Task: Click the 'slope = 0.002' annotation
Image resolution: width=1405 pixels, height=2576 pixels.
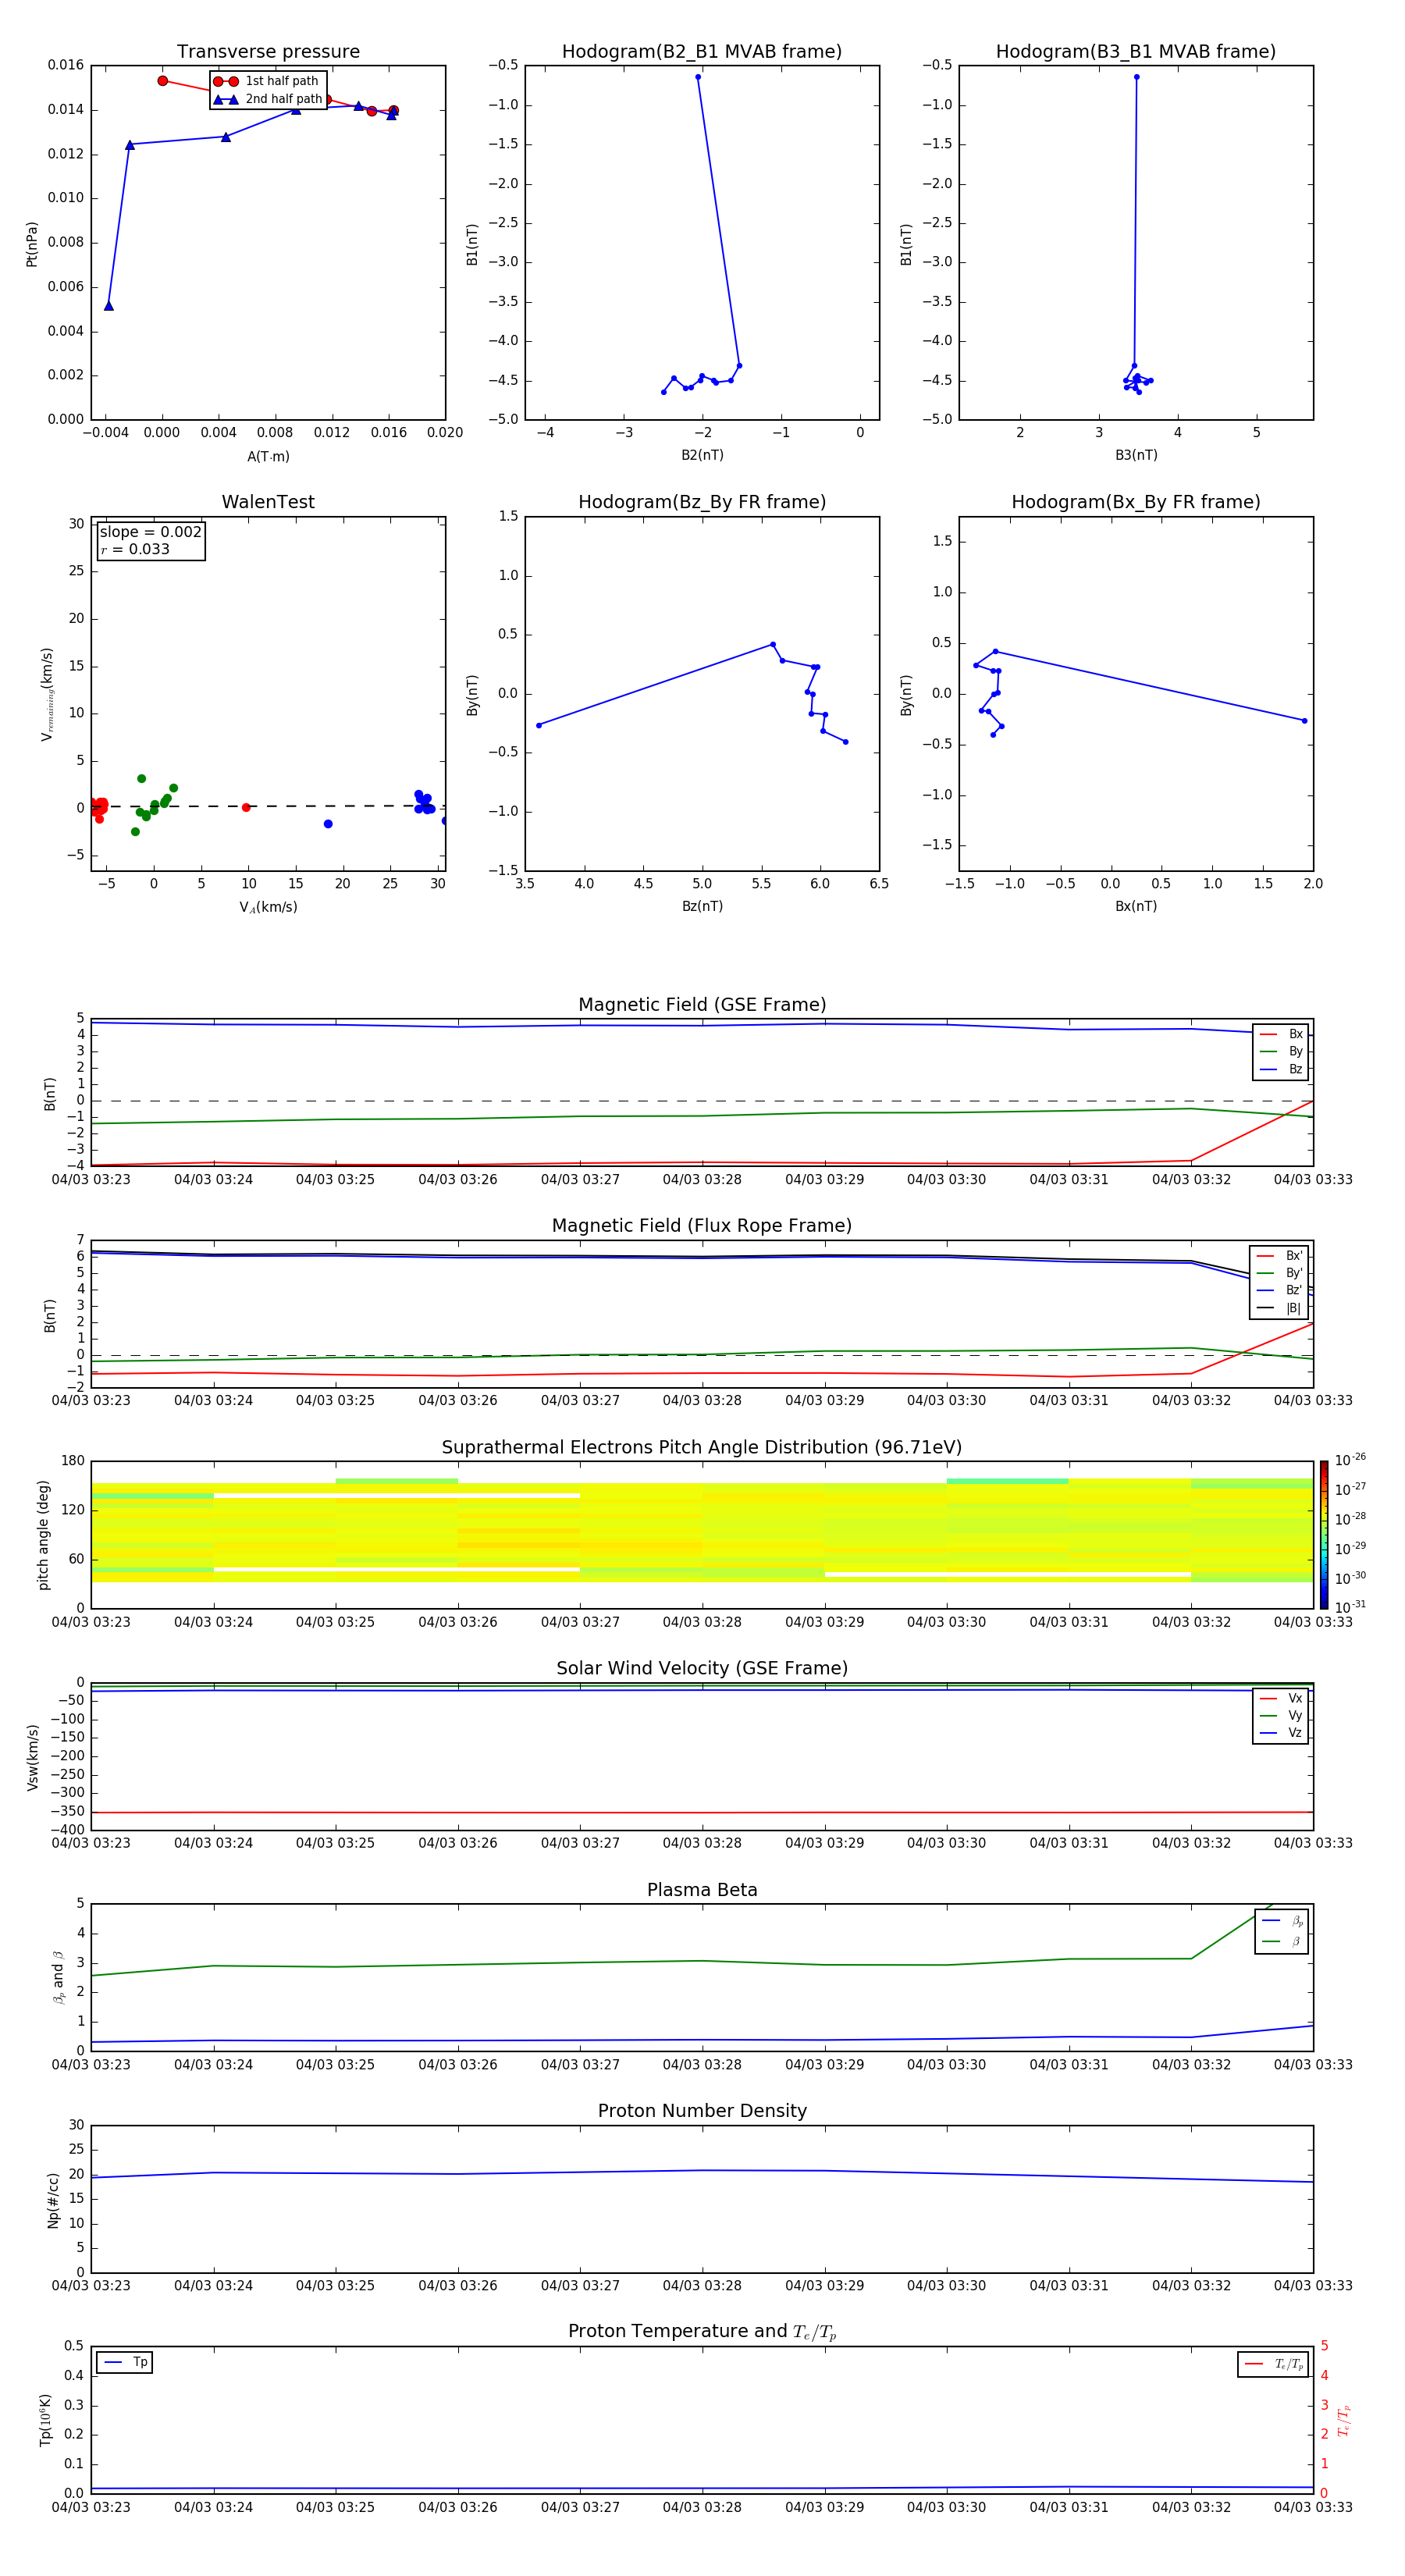Action: (150, 532)
